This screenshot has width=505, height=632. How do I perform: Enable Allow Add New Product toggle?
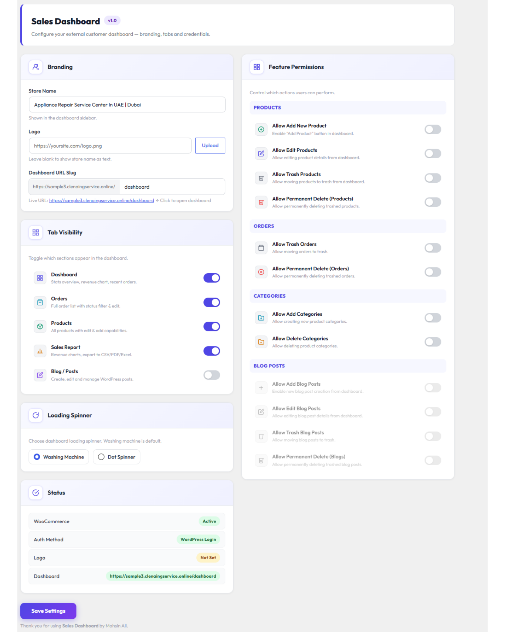tap(433, 129)
